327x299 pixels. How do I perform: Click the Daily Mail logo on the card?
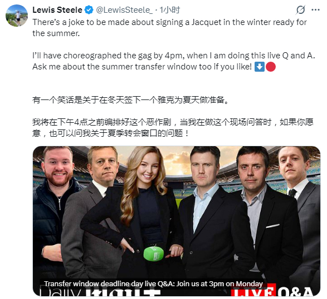[x=100, y=292]
